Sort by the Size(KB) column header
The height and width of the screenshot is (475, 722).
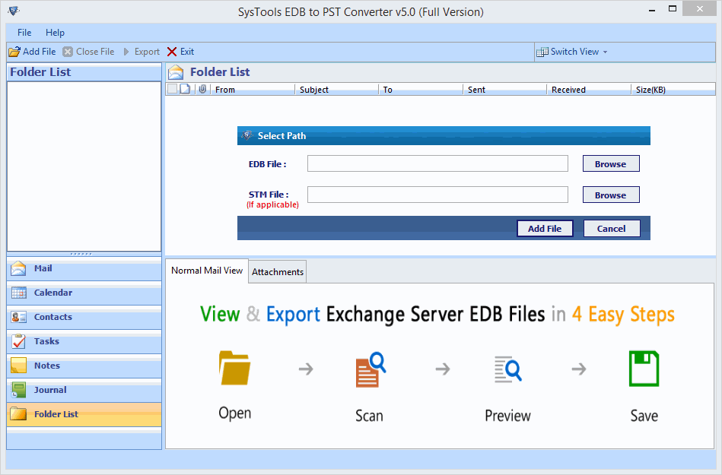(673, 90)
